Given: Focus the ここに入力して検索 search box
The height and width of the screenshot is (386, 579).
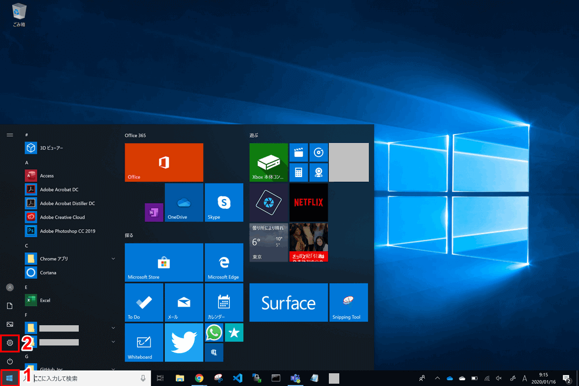Looking at the screenshot, I should (x=85, y=378).
